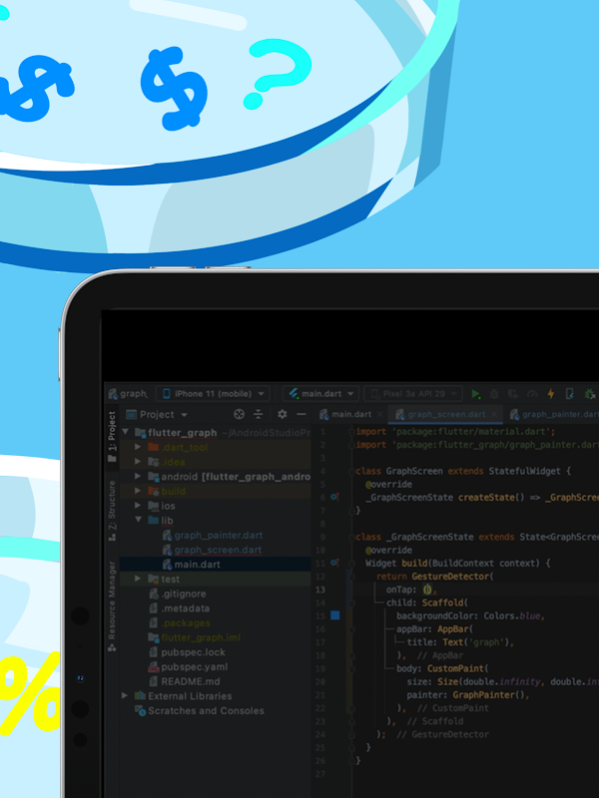Viewport: 599px width, 798px height.
Task: Expand the test folder
Action: (x=138, y=579)
